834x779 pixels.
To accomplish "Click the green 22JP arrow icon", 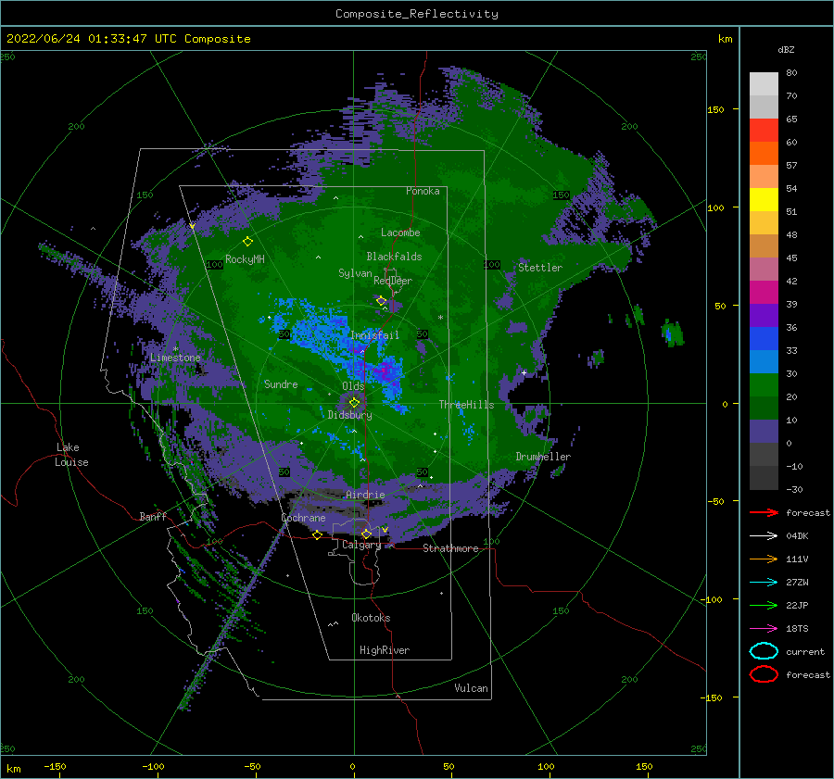I will pyautogui.click(x=764, y=605).
